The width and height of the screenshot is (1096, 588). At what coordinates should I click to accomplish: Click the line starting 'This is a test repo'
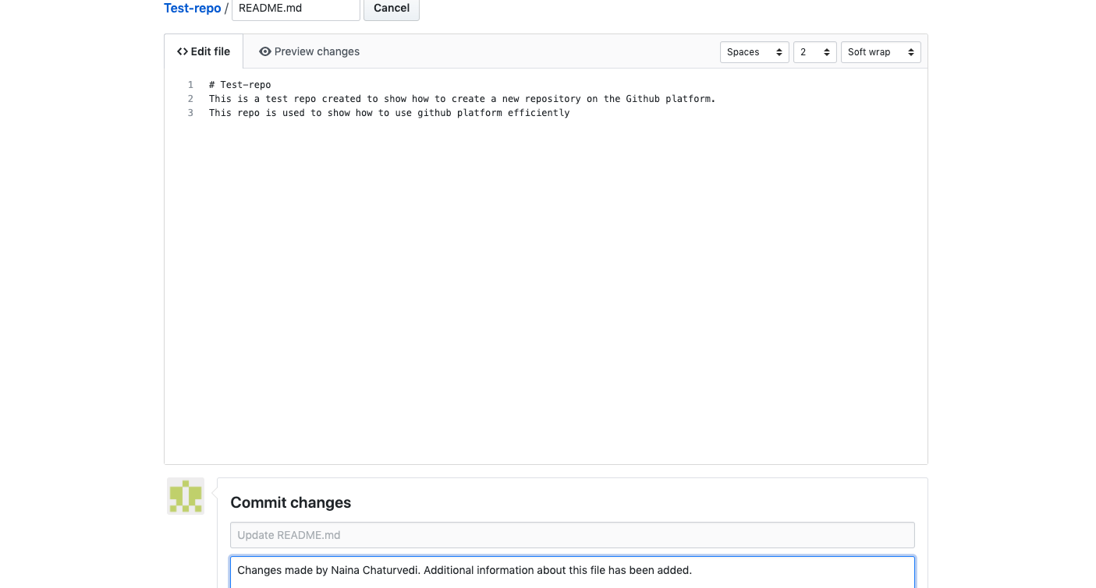(x=462, y=99)
